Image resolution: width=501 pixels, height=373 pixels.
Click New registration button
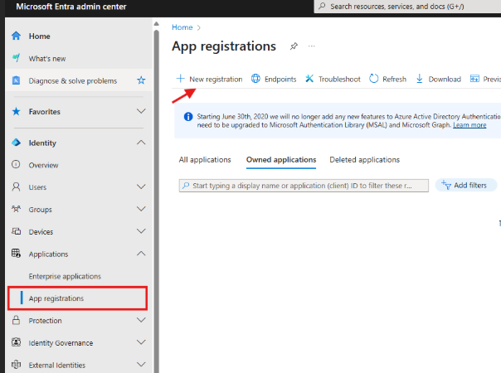click(209, 79)
